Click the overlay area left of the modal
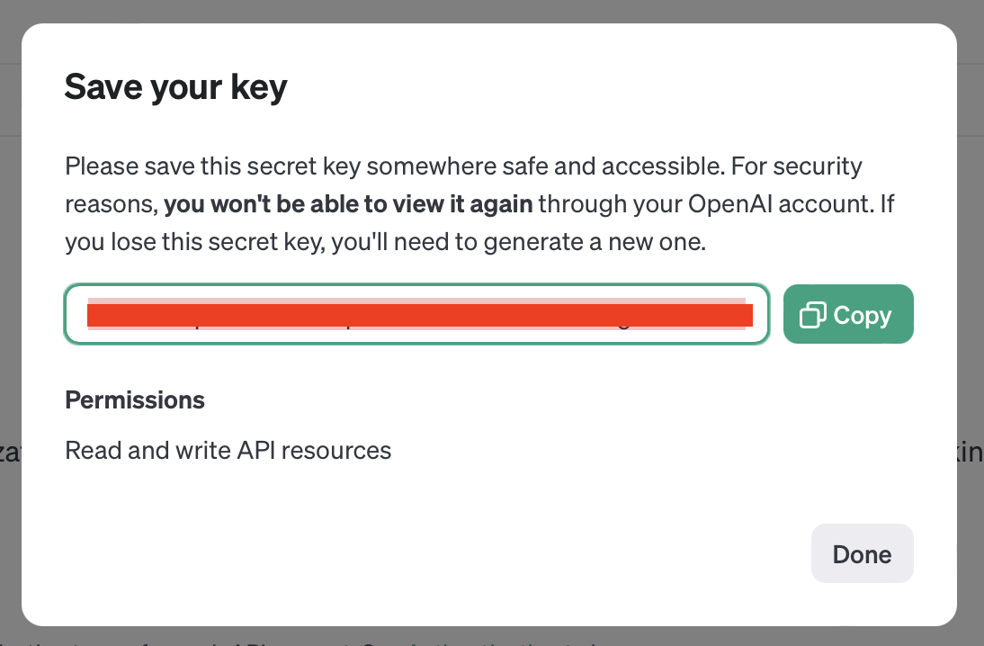984x646 pixels. pos(11,324)
